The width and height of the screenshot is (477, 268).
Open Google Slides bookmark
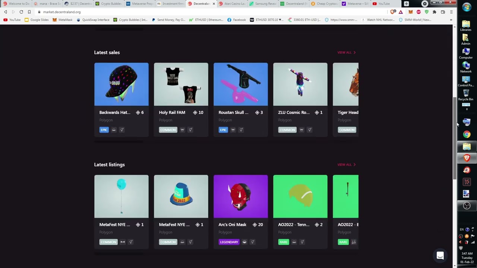37,20
